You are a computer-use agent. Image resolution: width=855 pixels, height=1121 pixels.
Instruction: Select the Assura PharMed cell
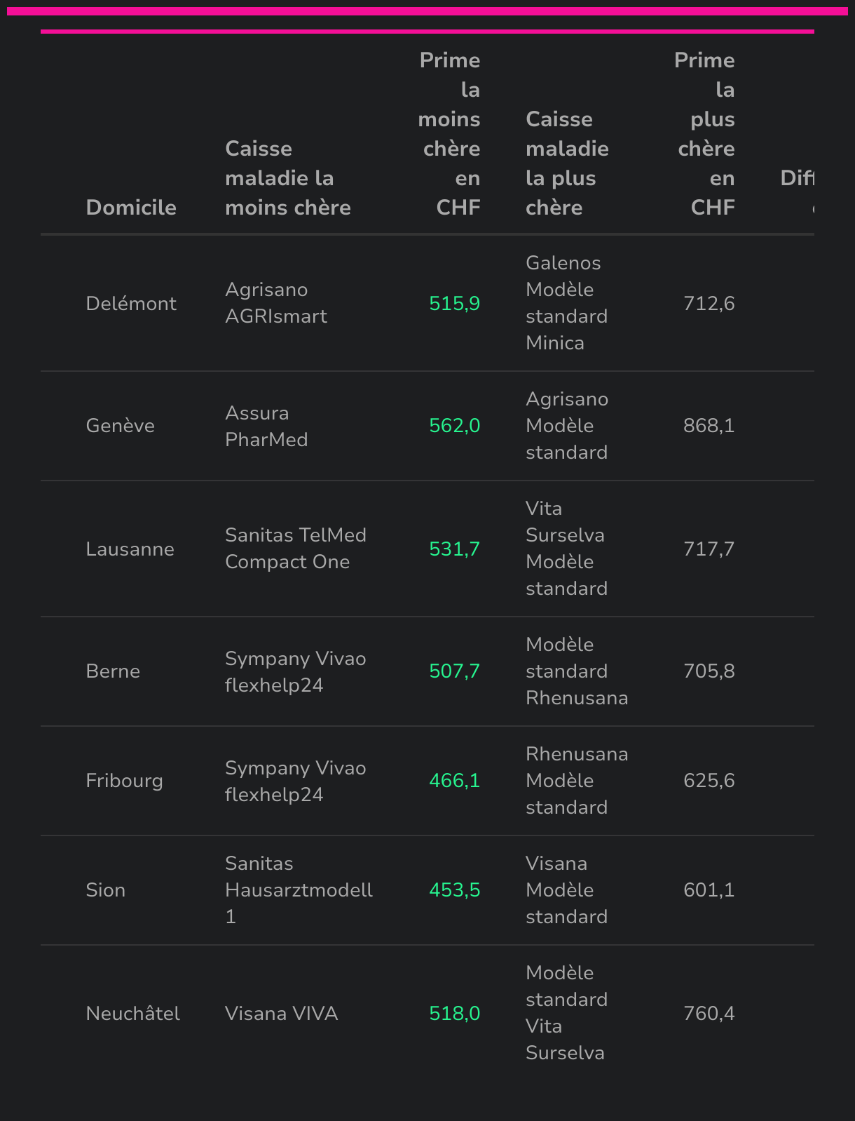pyautogui.click(x=266, y=426)
